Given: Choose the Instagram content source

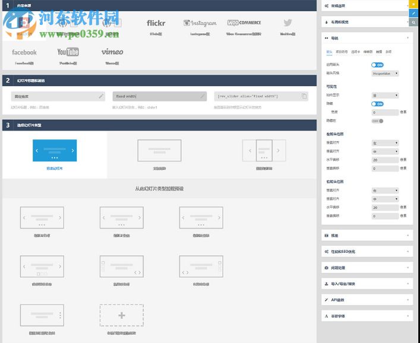Looking at the screenshot, I should click(200, 23).
